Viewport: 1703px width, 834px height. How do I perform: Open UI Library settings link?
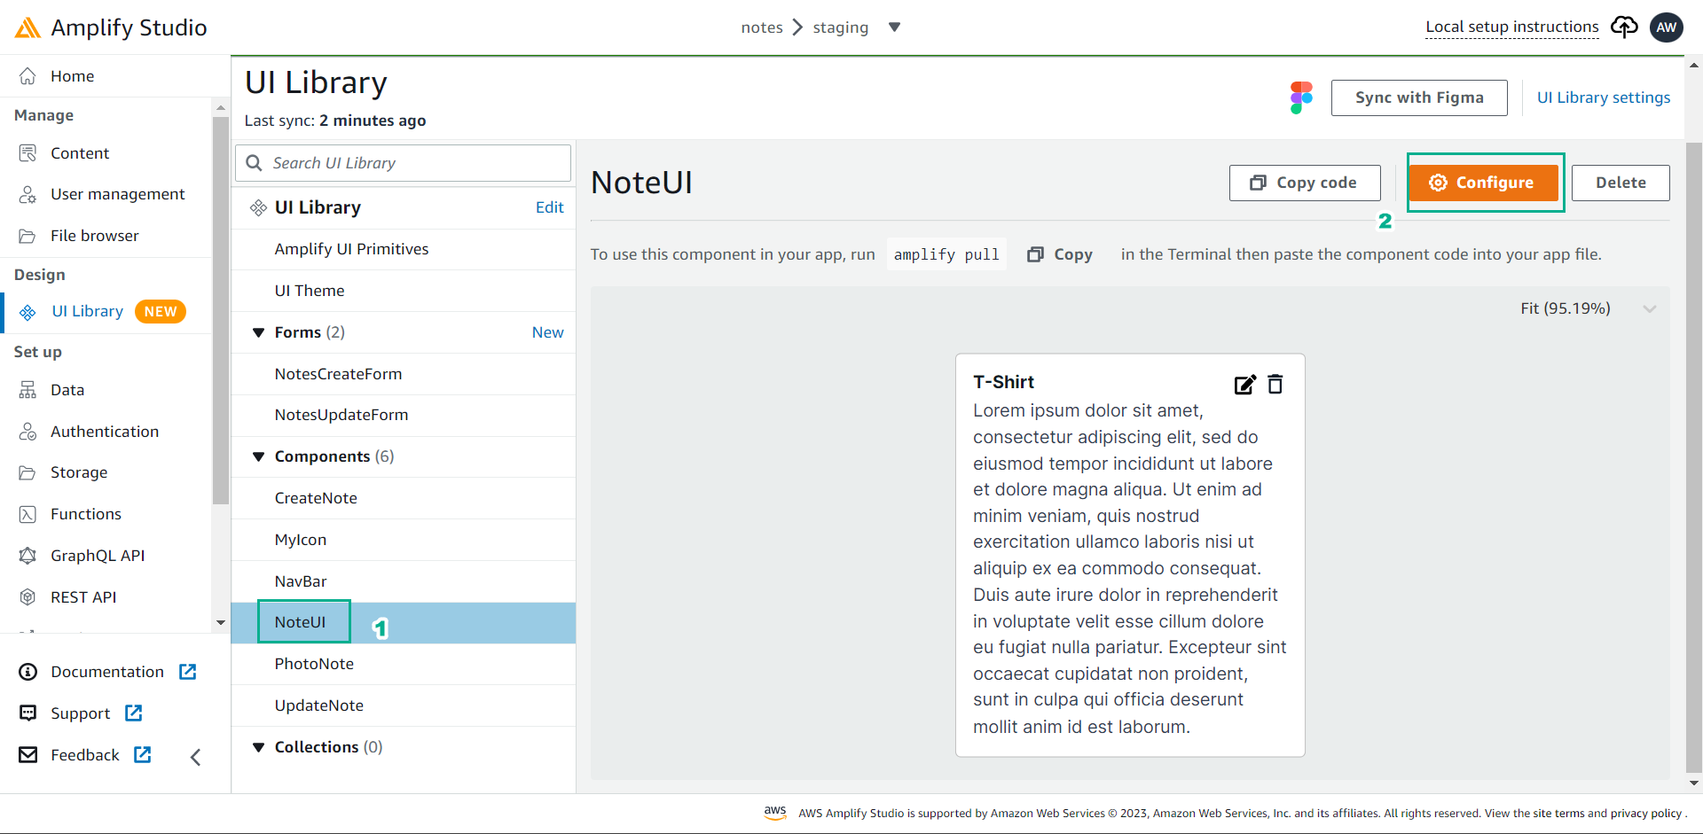[x=1604, y=97]
